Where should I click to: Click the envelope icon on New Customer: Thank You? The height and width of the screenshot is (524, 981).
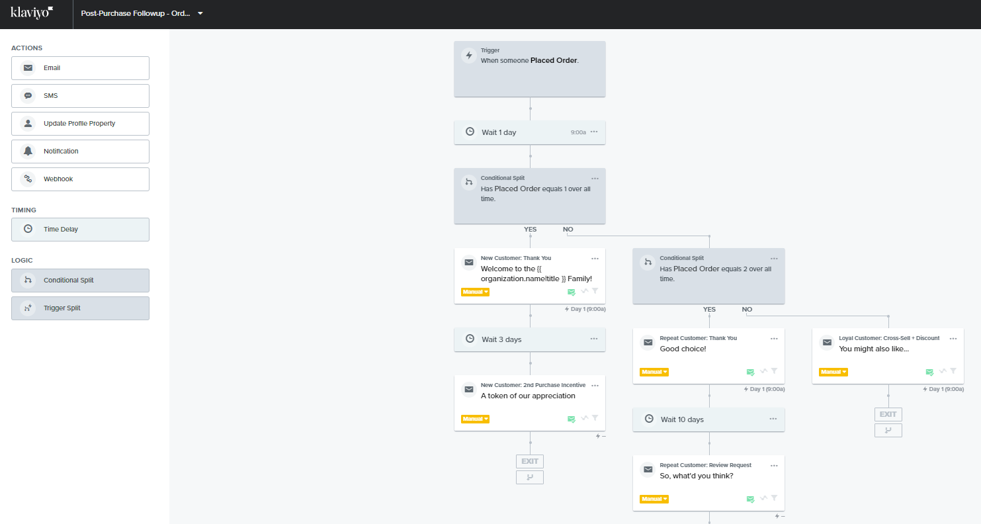point(469,263)
